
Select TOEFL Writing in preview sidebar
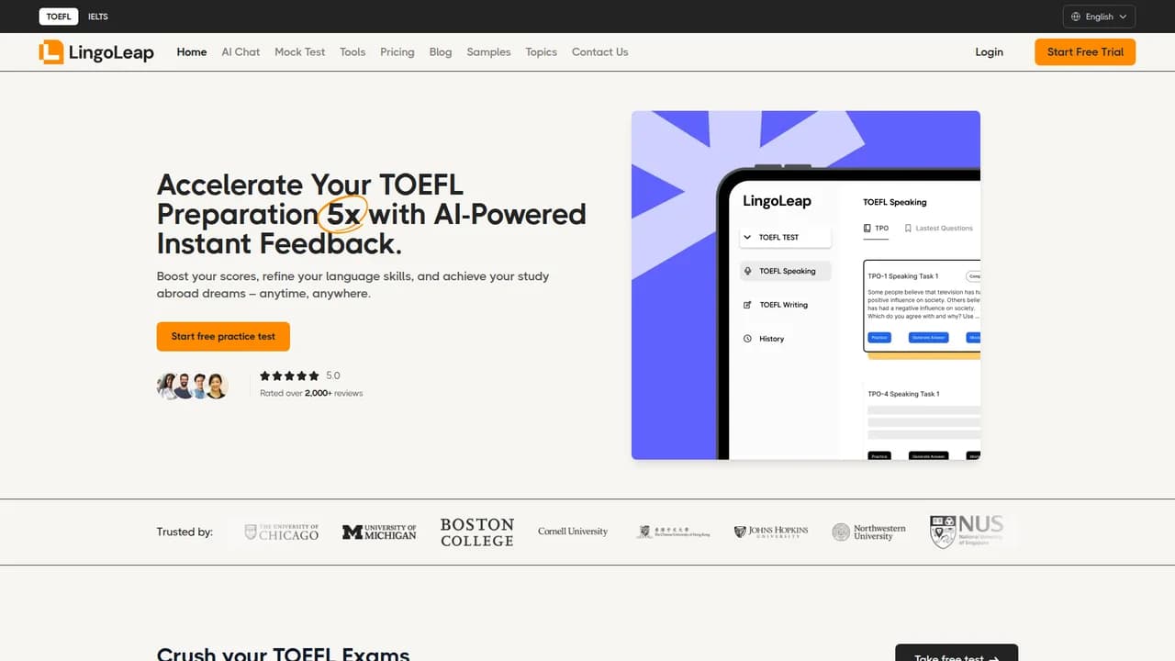click(x=776, y=305)
